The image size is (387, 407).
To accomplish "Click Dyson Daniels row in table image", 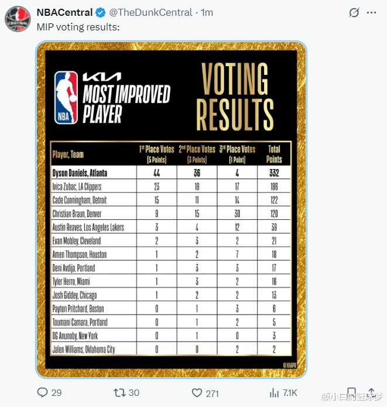I will (x=170, y=173).
